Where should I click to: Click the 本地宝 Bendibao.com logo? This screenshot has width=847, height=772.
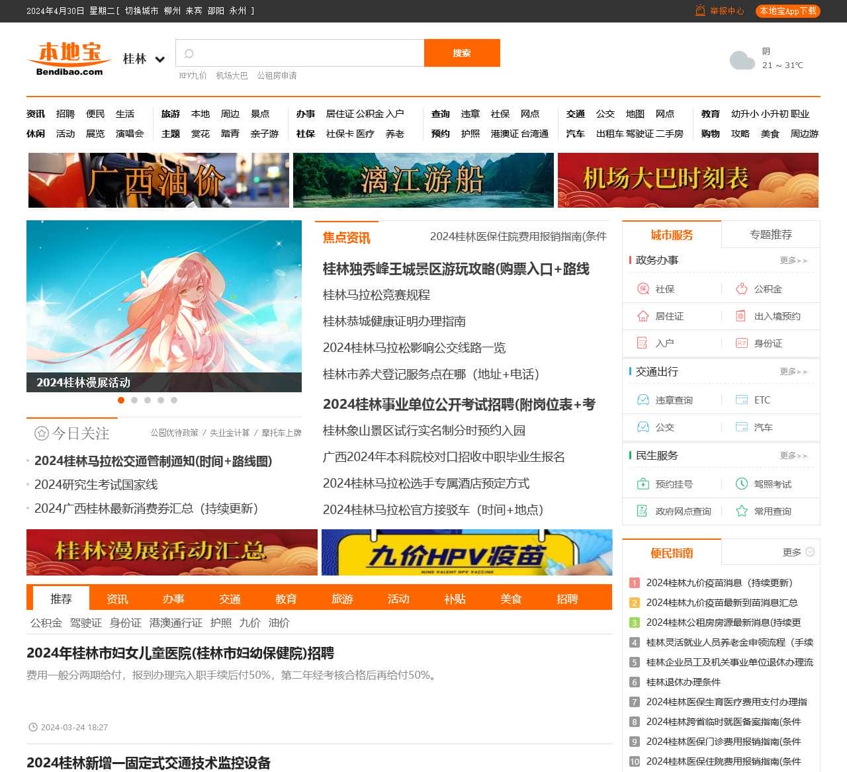tap(69, 59)
